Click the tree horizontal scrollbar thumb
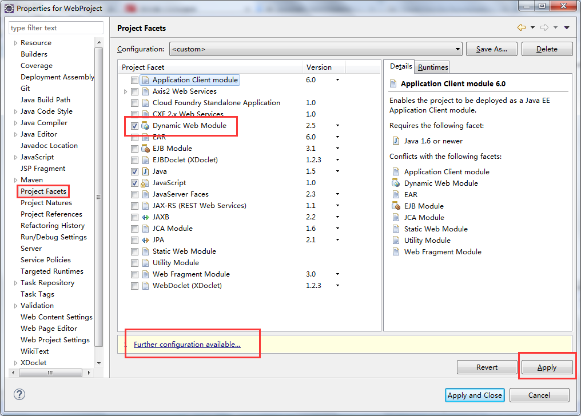581x416 pixels. 50,373
